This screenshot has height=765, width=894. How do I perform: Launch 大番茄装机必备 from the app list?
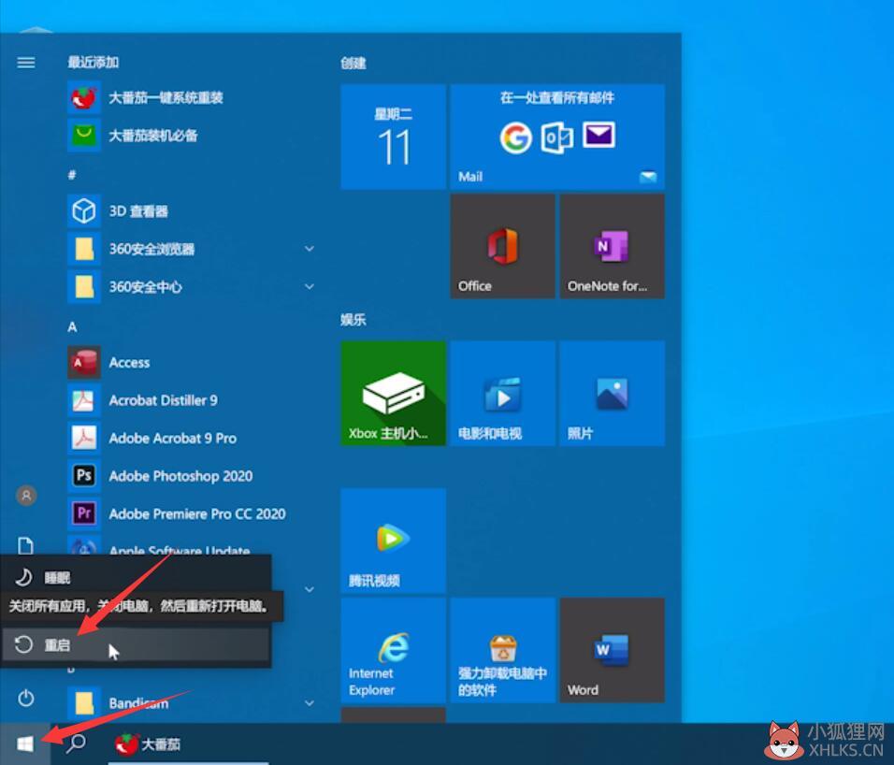[x=191, y=136]
